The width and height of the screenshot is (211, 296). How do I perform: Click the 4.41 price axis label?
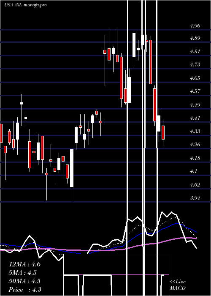195,118
